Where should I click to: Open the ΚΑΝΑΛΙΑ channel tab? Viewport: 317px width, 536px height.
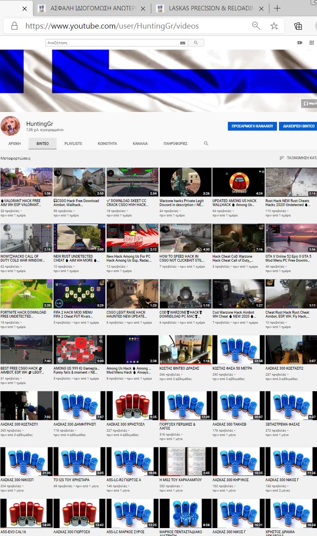[x=140, y=143]
